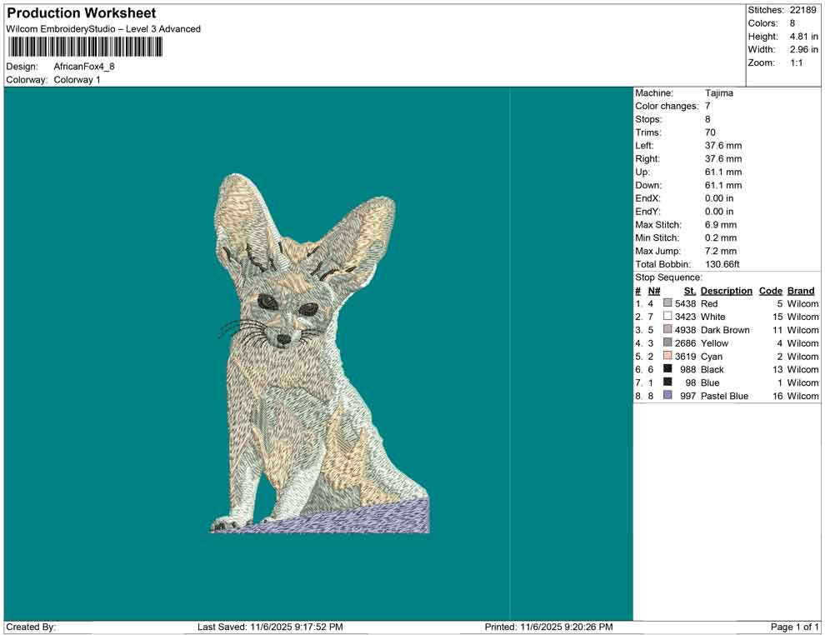
Task: Click the design name AfricanFox4_8
Action: pyautogui.click(x=84, y=66)
